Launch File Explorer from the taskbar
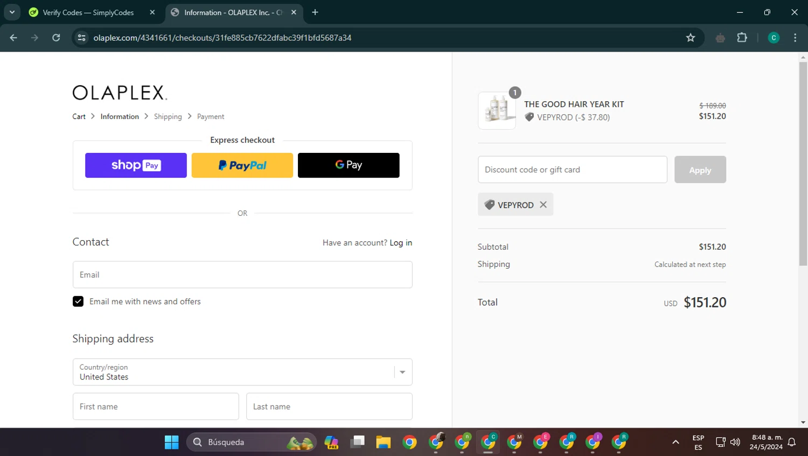The width and height of the screenshot is (808, 456). 384,442
